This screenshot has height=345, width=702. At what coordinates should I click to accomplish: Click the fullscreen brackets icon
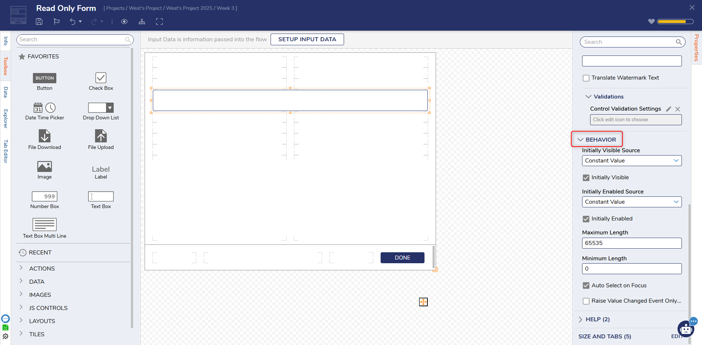pyautogui.click(x=159, y=22)
